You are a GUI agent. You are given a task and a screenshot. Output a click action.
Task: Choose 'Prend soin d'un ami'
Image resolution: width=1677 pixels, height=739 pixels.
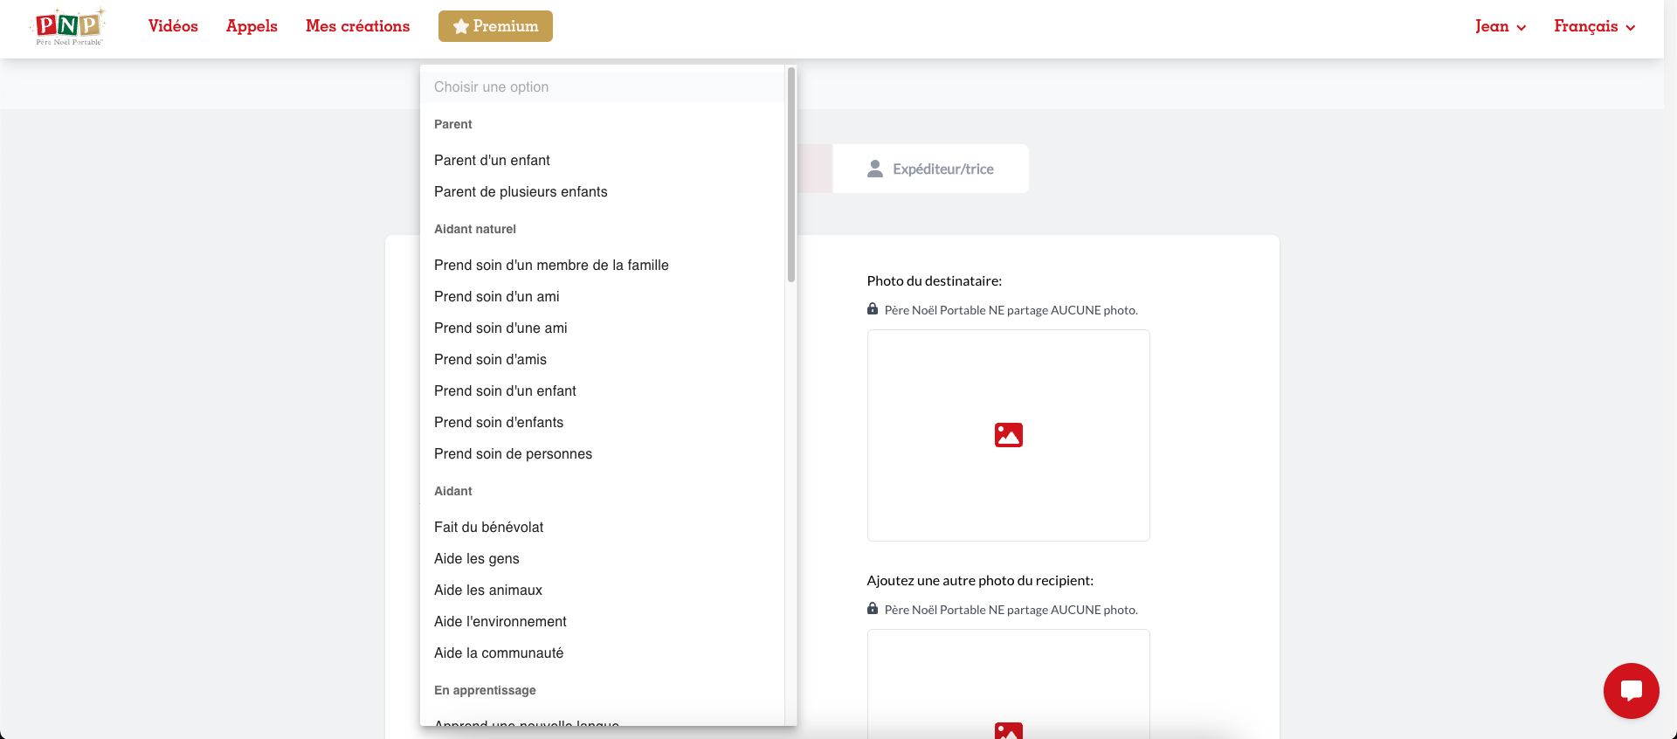(x=602, y=296)
